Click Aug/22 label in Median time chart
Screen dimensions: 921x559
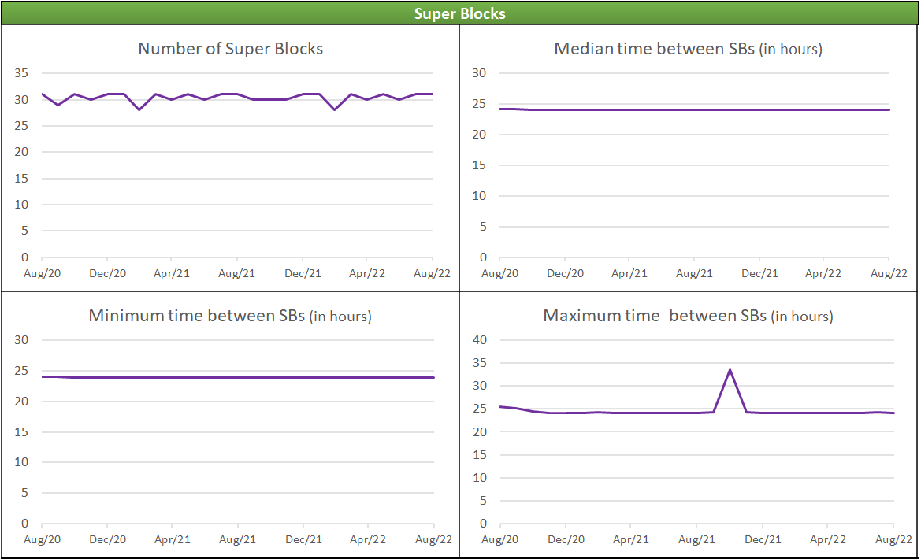[x=889, y=273]
